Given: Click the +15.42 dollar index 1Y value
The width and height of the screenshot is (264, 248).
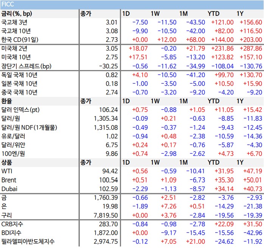Looking at the screenshot, I should coord(253,110).
